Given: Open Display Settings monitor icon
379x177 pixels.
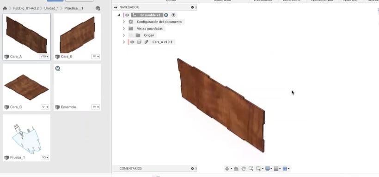Looking at the screenshot, I should (267, 169).
